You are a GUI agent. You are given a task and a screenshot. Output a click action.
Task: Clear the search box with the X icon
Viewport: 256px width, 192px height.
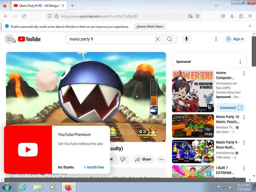click(x=157, y=39)
